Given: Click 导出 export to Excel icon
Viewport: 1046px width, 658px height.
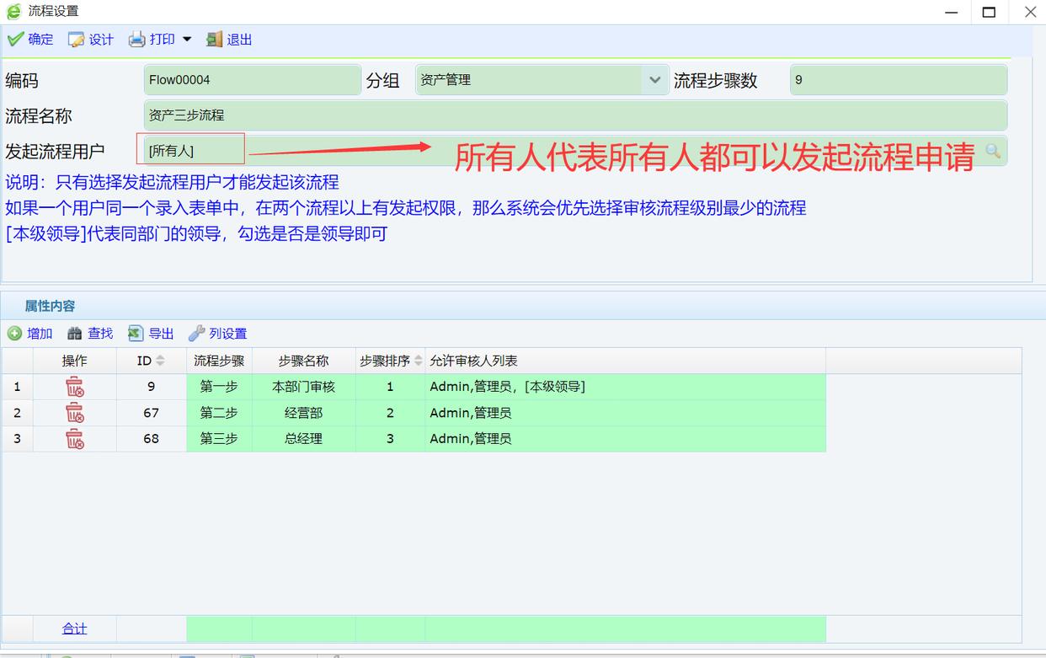Looking at the screenshot, I should (136, 334).
